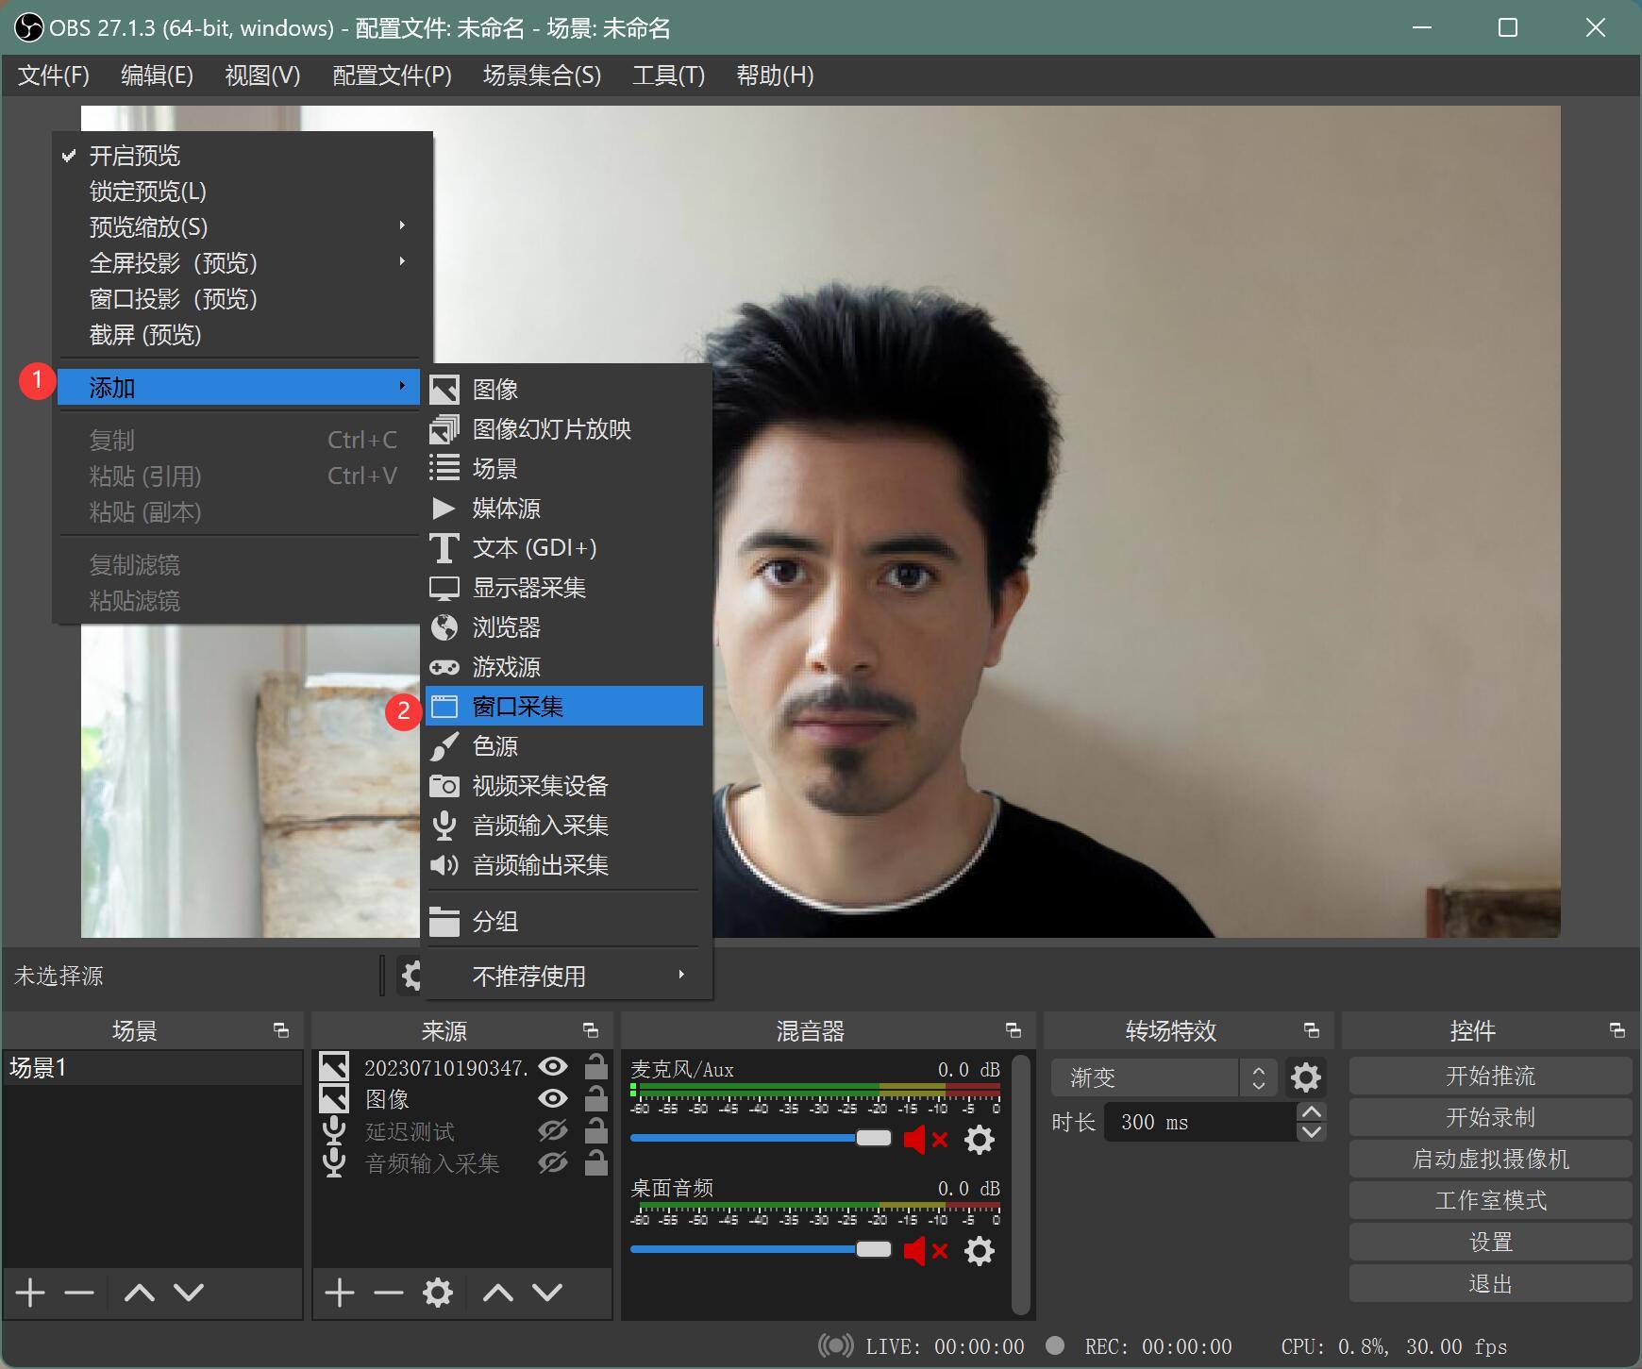Select 视频采集设备 video capture device
Viewport: 1642px width, 1369px height.
[x=564, y=785]
